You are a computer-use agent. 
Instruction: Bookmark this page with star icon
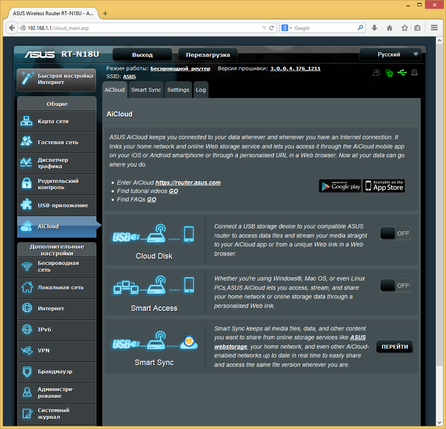pyautogui.click(x=404, y=28)
